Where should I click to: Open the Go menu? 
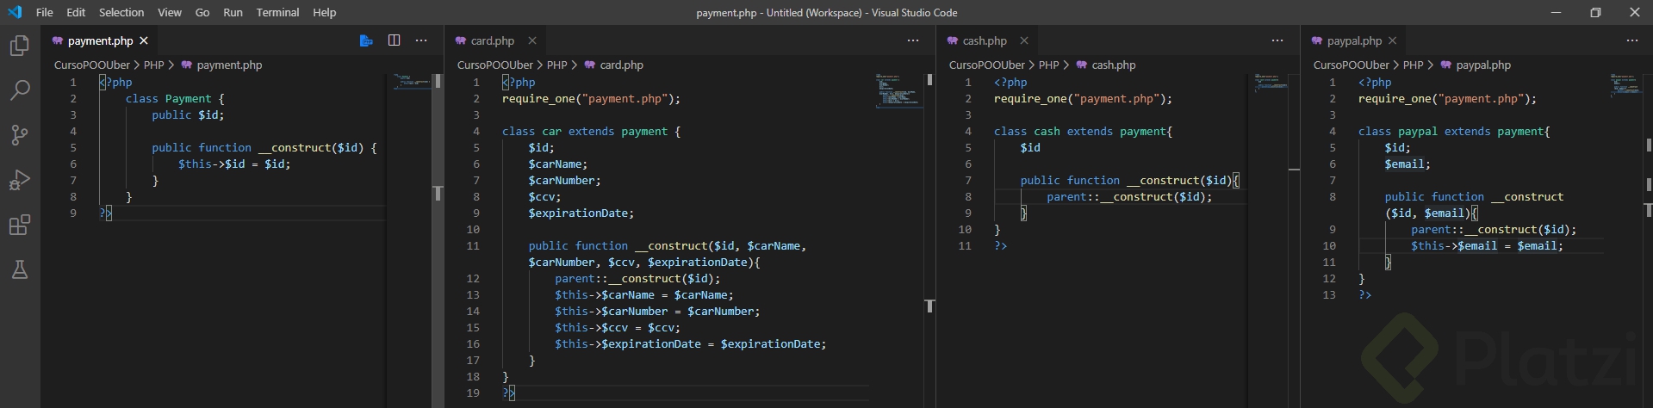[202, 12]
